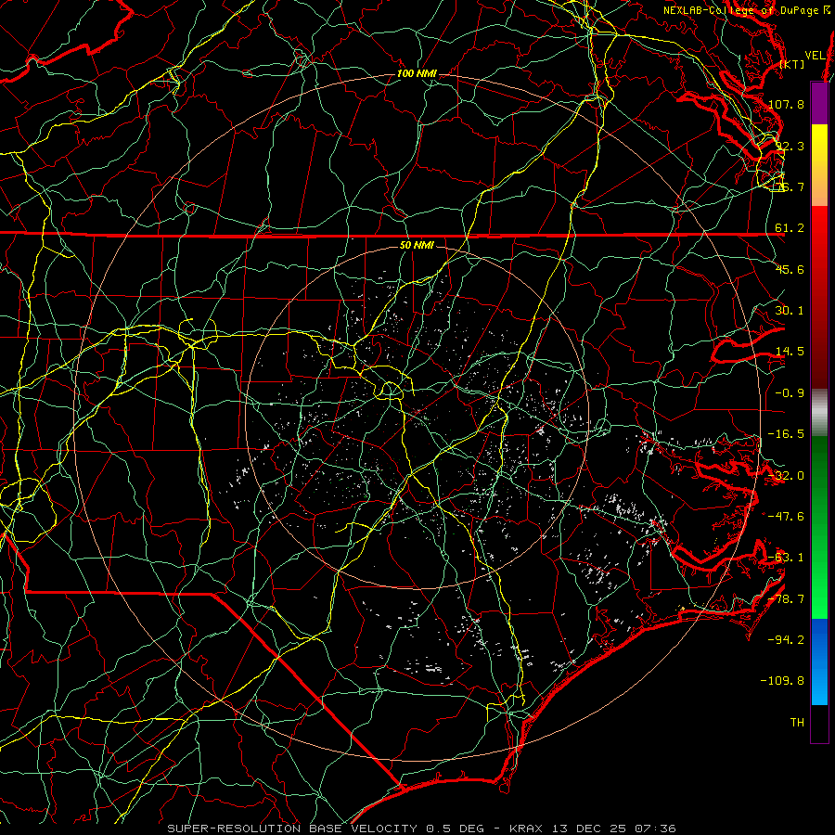
Task: Click the -63.1 velocity scale value
Action: coord(786,558)
